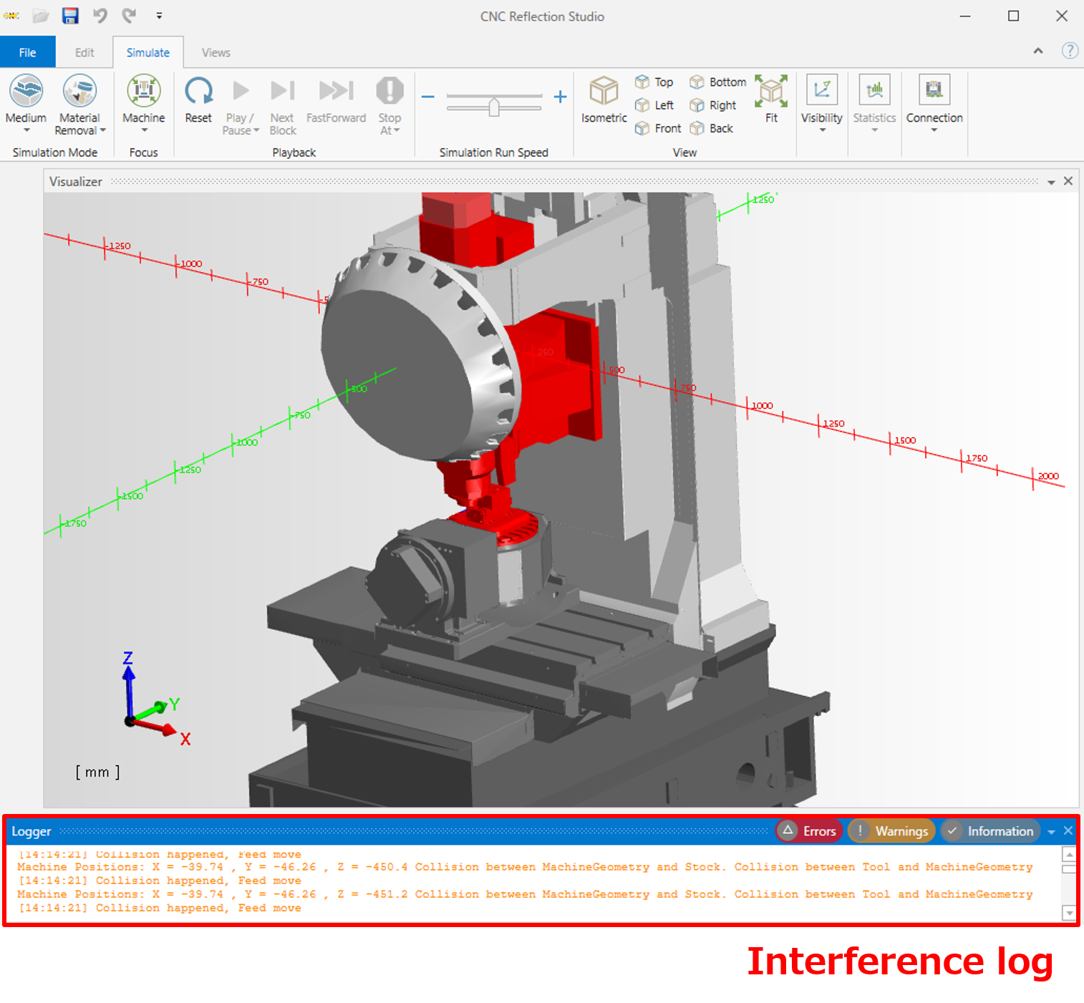Switch to the Views tab
This screenshot has width=1084, height=1003.
pyautogui.click(x=216, y=52)
